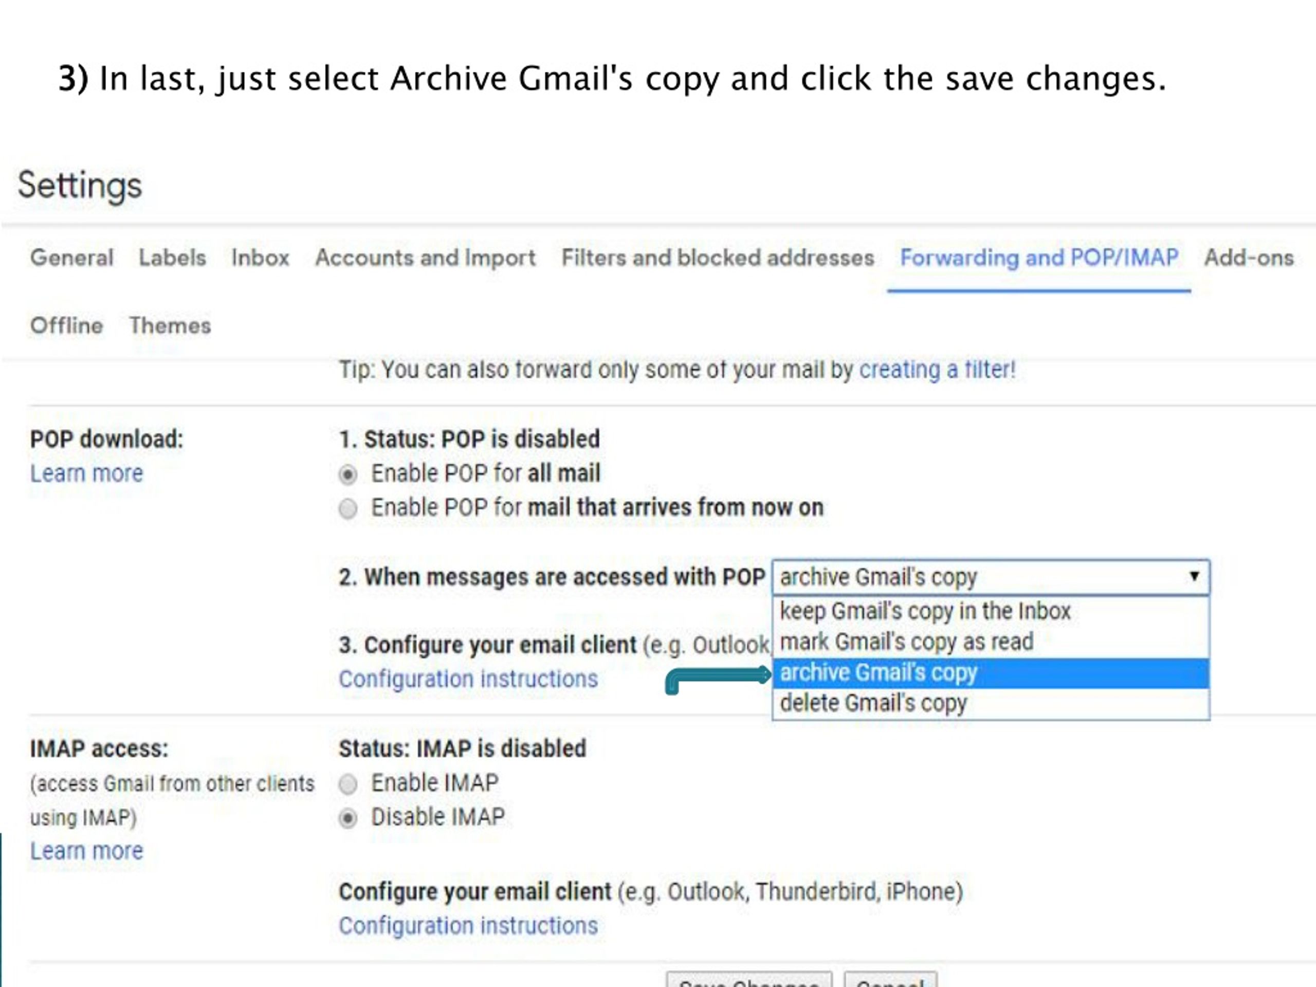
Task: Open Filters and blocked addresses tab
Action: (718, 258)
